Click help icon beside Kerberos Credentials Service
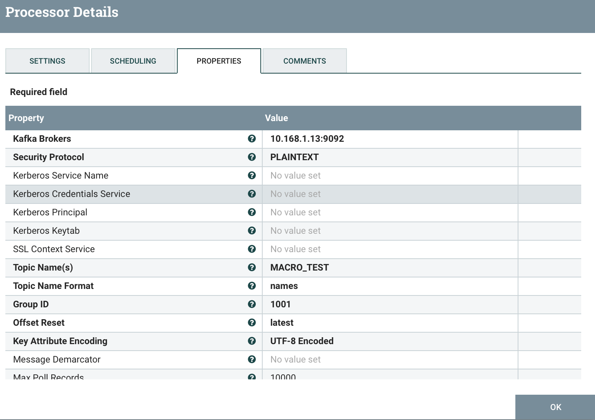595x420 pixels. 252,194
